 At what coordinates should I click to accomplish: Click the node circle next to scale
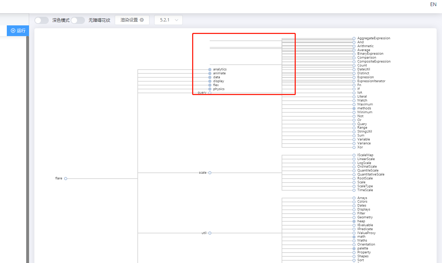pyautogui.click(x=210, y=173)
